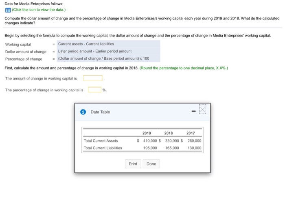Click the Done button

coord(151,164)
